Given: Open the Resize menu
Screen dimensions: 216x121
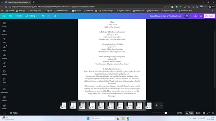Looking at the screenshot, I should tap(19, 16).
